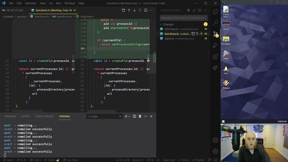Viewport: 288px width, 162px height.
Task: Discard changes for functions.ts
Action: (197, 34)
